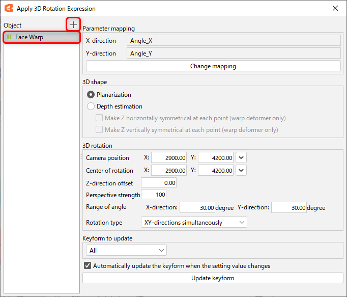This screenshot has width=347, height=297.
Task: Select the Depth estimation radio option
Action: point(91,106)
